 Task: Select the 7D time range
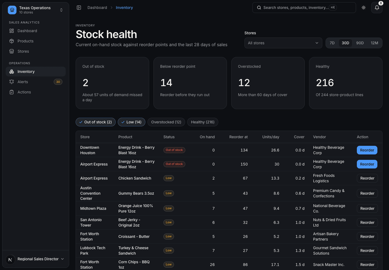[332, 43]
